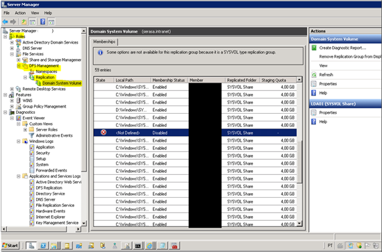Click Remove Replication Group from Display
This screenshot has width=382, height=252.
350,57
